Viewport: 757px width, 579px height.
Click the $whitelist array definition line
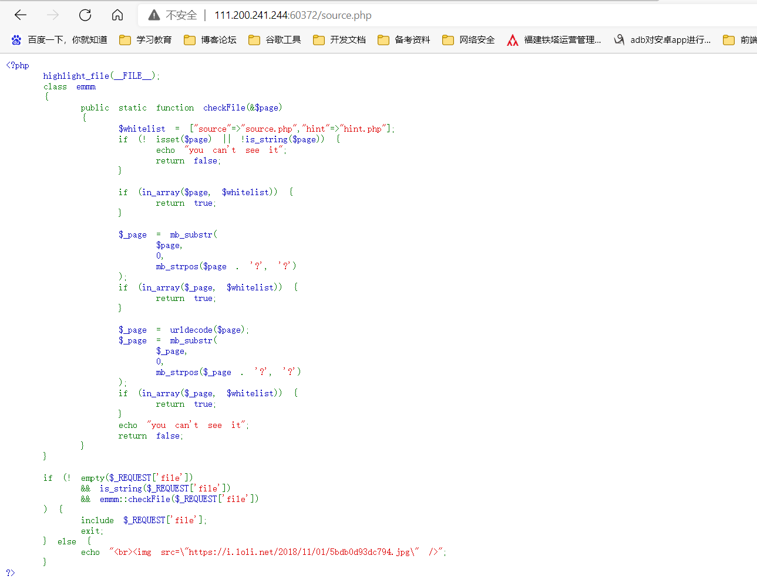pos(257,129)
